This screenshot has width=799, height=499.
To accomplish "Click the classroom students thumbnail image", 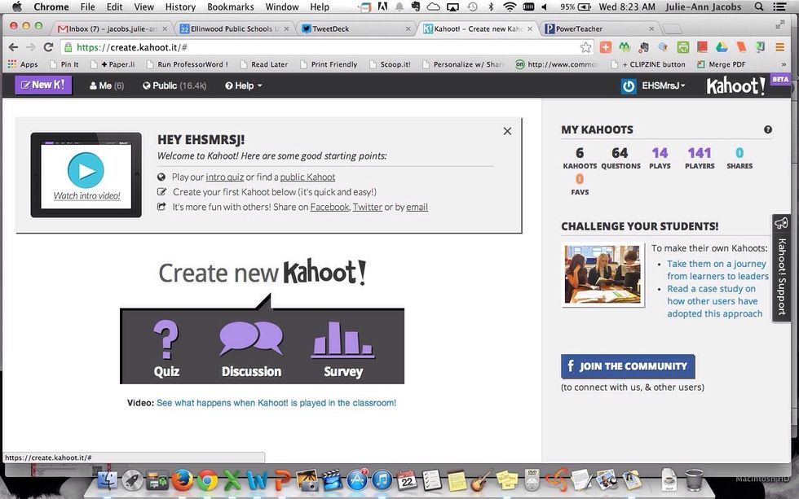I will [603, 274].
